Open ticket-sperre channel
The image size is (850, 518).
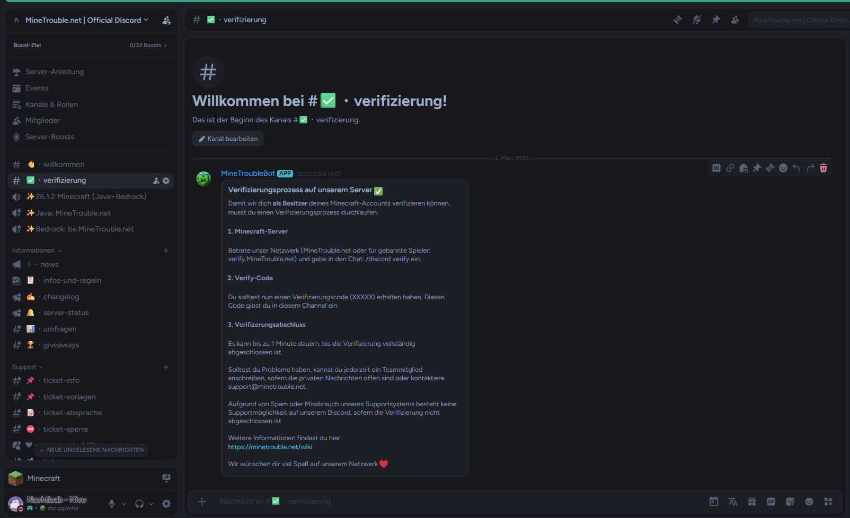tap(90, 429)
